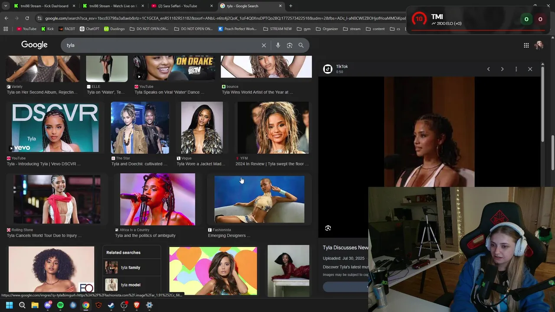This screenshot has width=555, height=312.
Task: Close the Sara Saffari YouTube tab
Action: pyautogui.click(x=212, y=6)
